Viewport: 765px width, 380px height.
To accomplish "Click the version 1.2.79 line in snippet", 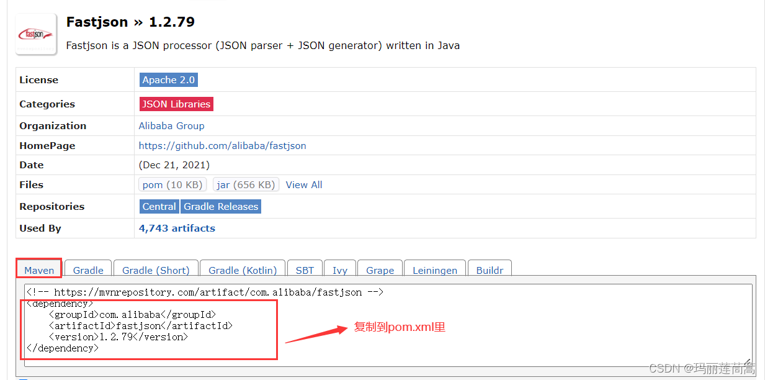I will pos(118,337).
